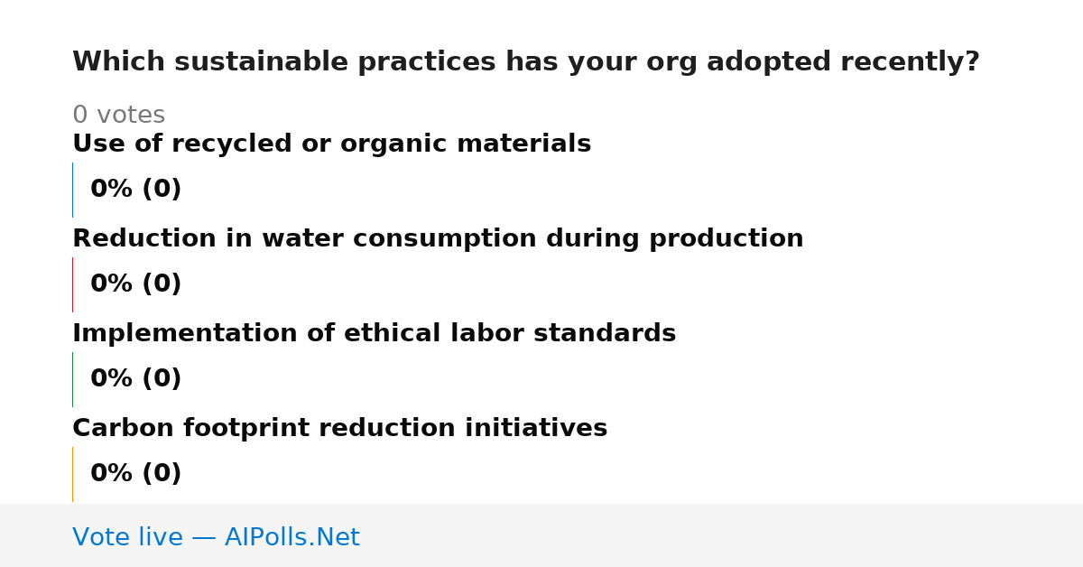
Task: Choose 'Implementation of ethical labor standards' option
Action: pyautogui.click(x=374, y=334)
